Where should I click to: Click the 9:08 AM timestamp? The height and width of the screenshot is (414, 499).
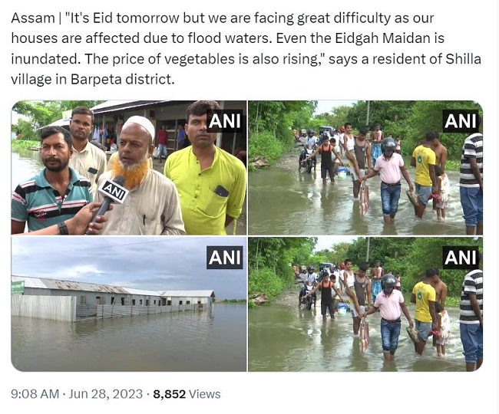pyautogui.click(x=35, y=394)
